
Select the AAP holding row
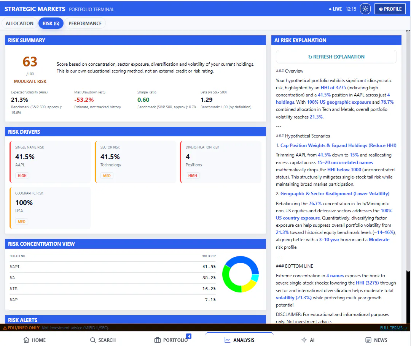pos(112,300)
